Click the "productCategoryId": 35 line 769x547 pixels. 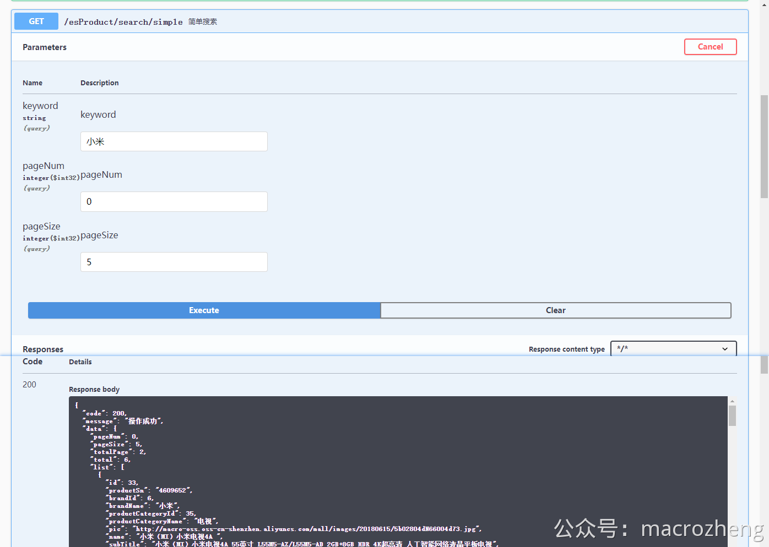(x=151, y=513)
